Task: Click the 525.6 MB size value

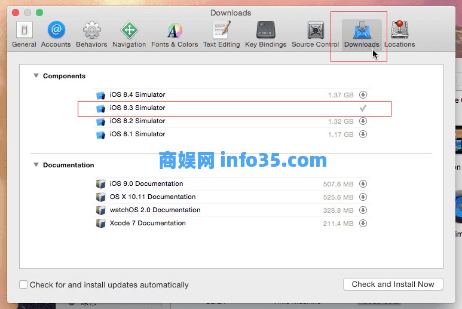Action: (338, 197)
